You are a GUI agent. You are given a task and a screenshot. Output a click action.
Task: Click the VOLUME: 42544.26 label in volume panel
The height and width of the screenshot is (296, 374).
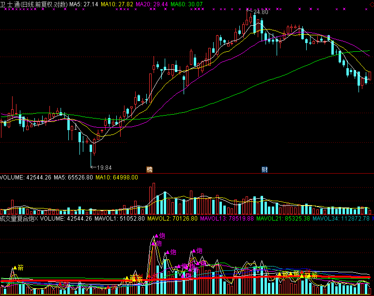coord(26,178)
